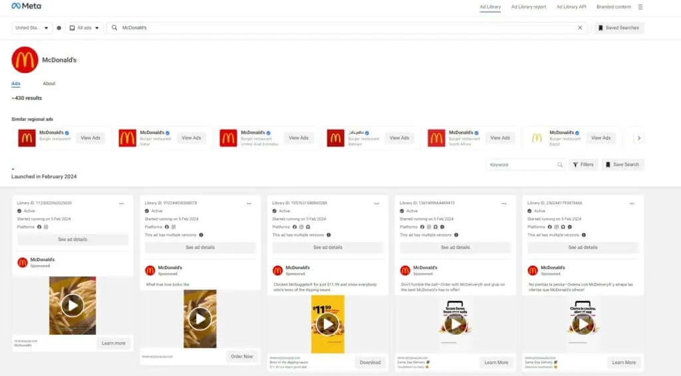Image resolution: width=681 pixels, height=376 pixels.
Task: Open the three-dot menu on the Spanish-language ad card
Action: point(632,203)
